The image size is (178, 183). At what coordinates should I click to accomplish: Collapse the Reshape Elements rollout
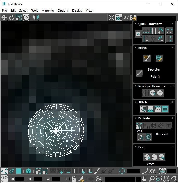click(136, 86)
